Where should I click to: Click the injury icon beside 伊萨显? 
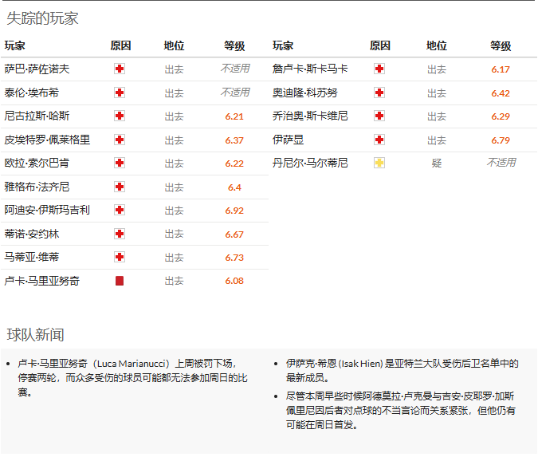379,140
